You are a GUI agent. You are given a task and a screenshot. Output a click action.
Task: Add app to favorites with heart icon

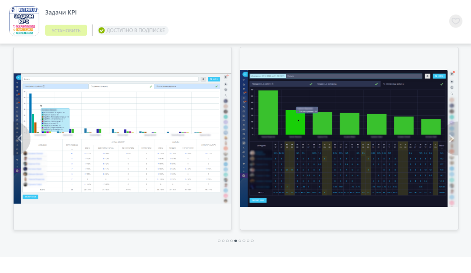coord(456,21)
